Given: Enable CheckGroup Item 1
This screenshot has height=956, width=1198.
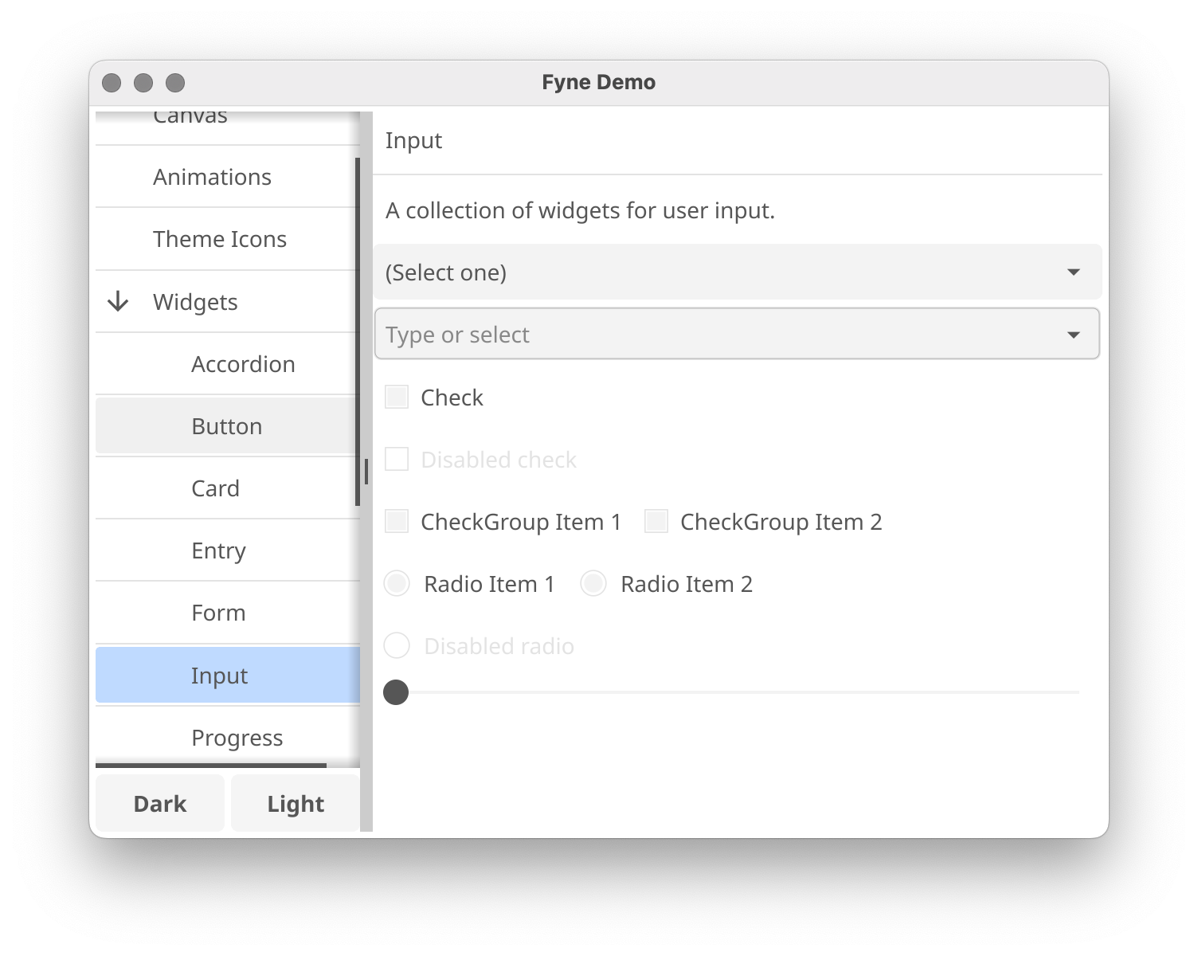Looking at the screenshot, I should 397,521.
